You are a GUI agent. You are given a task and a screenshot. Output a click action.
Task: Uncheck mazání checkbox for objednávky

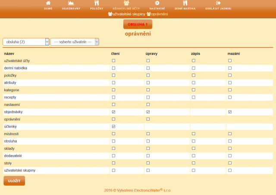pyautogui.click(x=230, y=112)
